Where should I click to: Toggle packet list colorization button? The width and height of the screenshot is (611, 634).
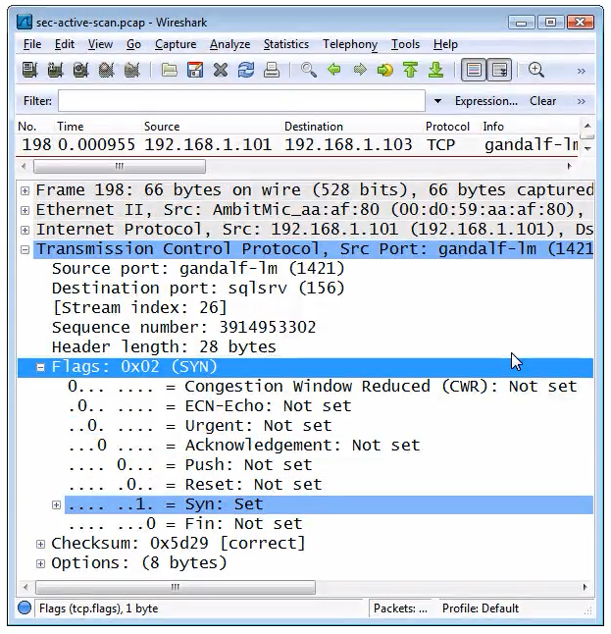474,70
